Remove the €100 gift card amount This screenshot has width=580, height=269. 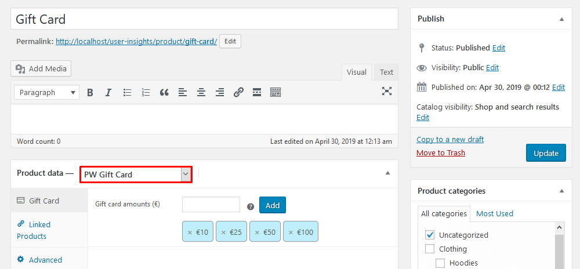point(291,232)
